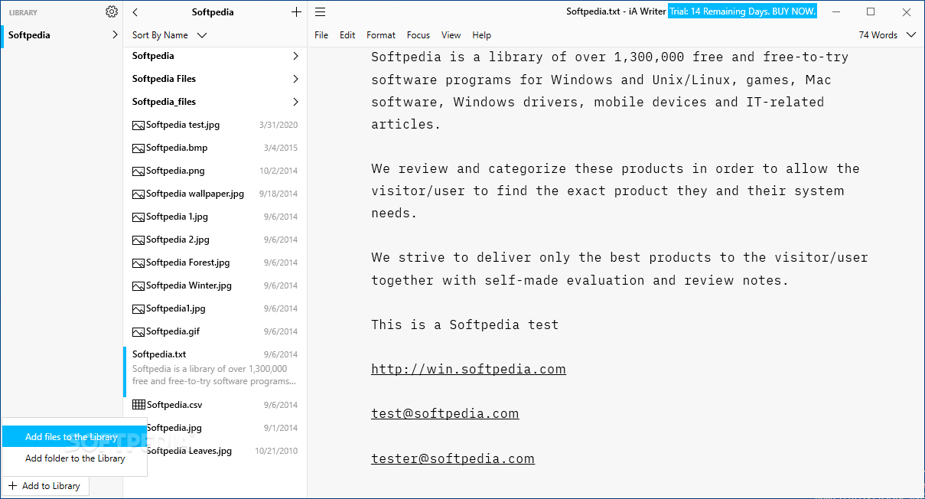Click the test@softpedia.com email link
Image resolution: width=925 pixels, height=499 pixels.
coord(445,413)
